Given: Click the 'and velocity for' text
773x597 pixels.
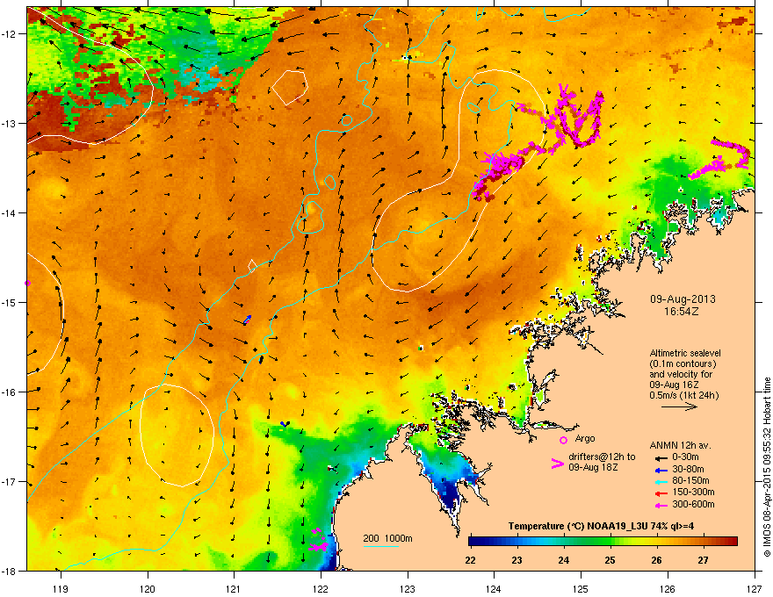Looking at the screenshot, I should (680, 374).
